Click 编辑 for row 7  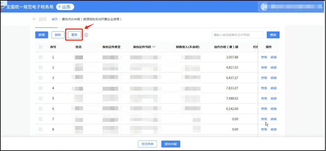273,119
